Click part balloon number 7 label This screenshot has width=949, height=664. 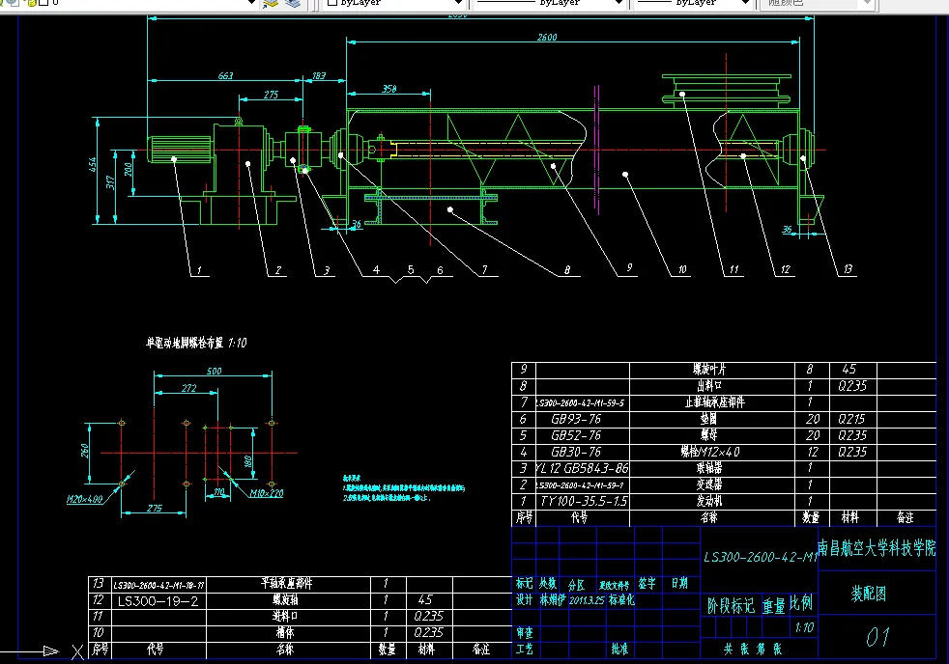[484, 270]
